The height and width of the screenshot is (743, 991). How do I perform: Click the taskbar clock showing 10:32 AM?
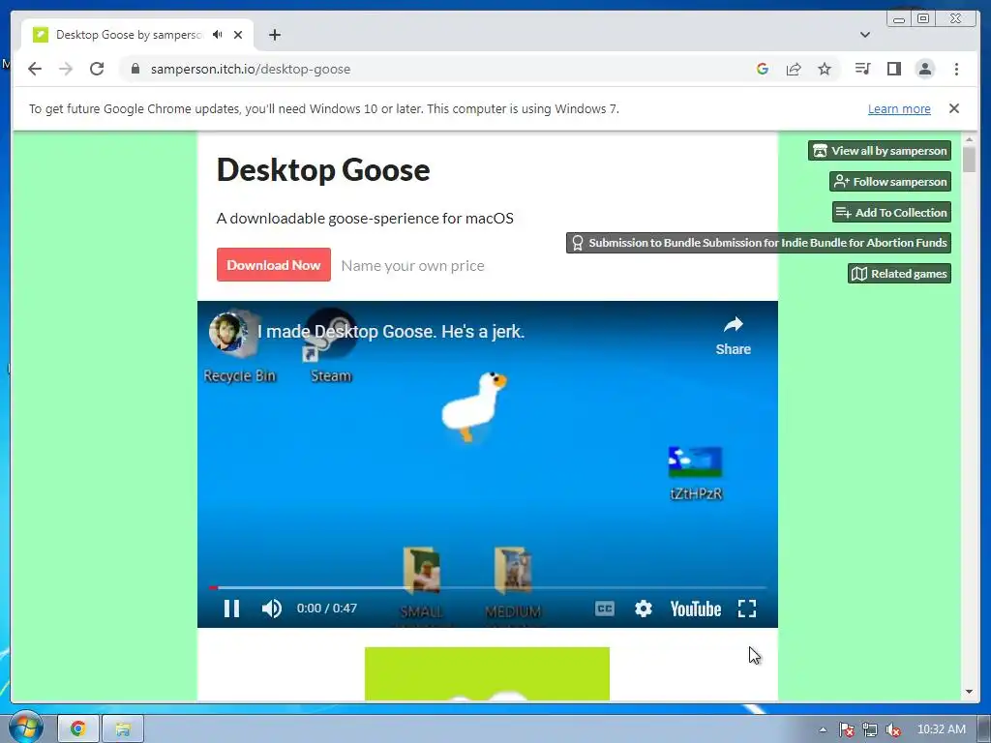pyautogui.click(x=941, y=729)
